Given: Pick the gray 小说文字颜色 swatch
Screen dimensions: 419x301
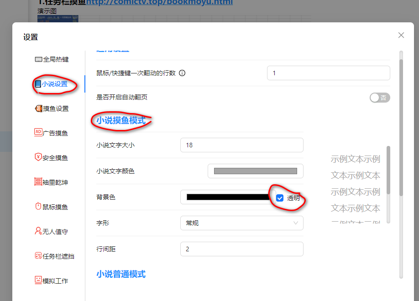Looking at the screenshot, I should point(255,171).
